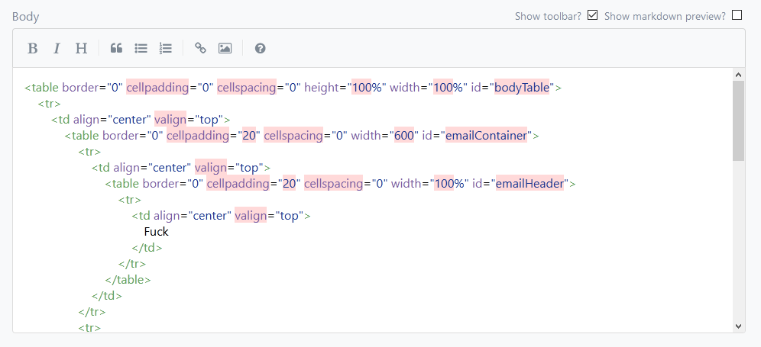Viewport: 761px width, 347px height.
Task: Enable the Show markdown preview checkbox
Action: click(737, 15)
